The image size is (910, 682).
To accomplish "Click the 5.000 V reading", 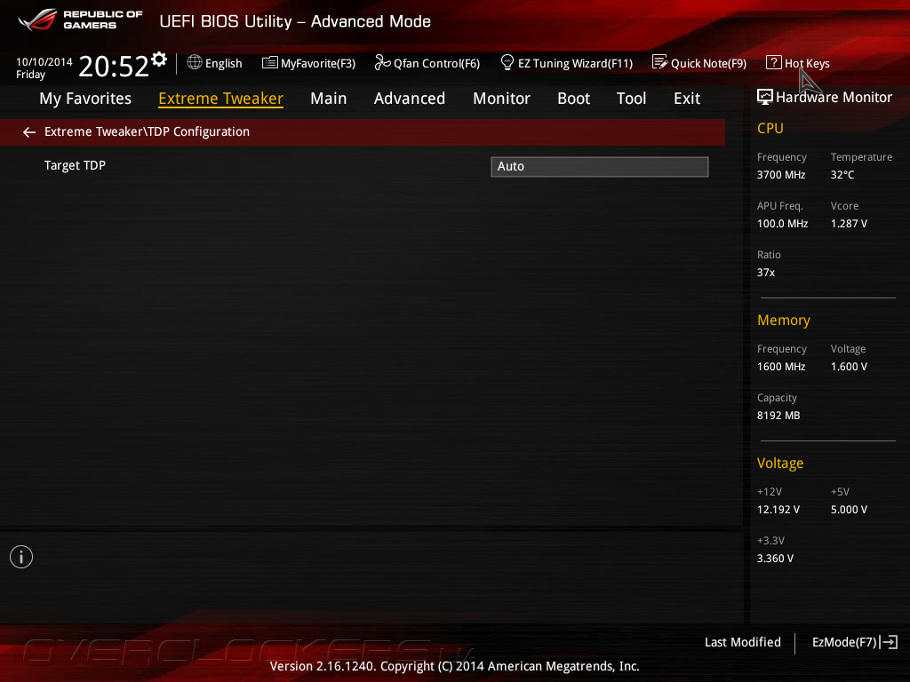I will pos(849,509).
